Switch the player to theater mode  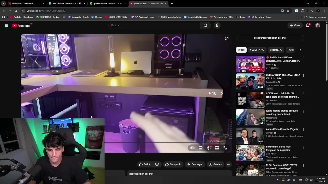click(x=217, y=148)
